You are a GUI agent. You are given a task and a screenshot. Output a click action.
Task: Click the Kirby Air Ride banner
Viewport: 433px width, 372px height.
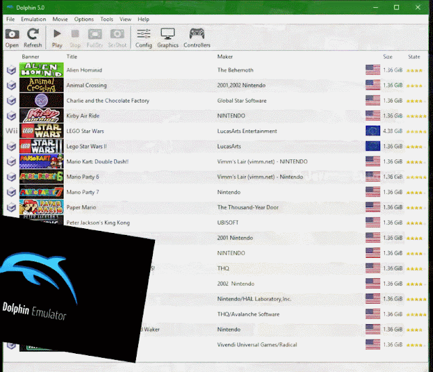coord(41,115)
